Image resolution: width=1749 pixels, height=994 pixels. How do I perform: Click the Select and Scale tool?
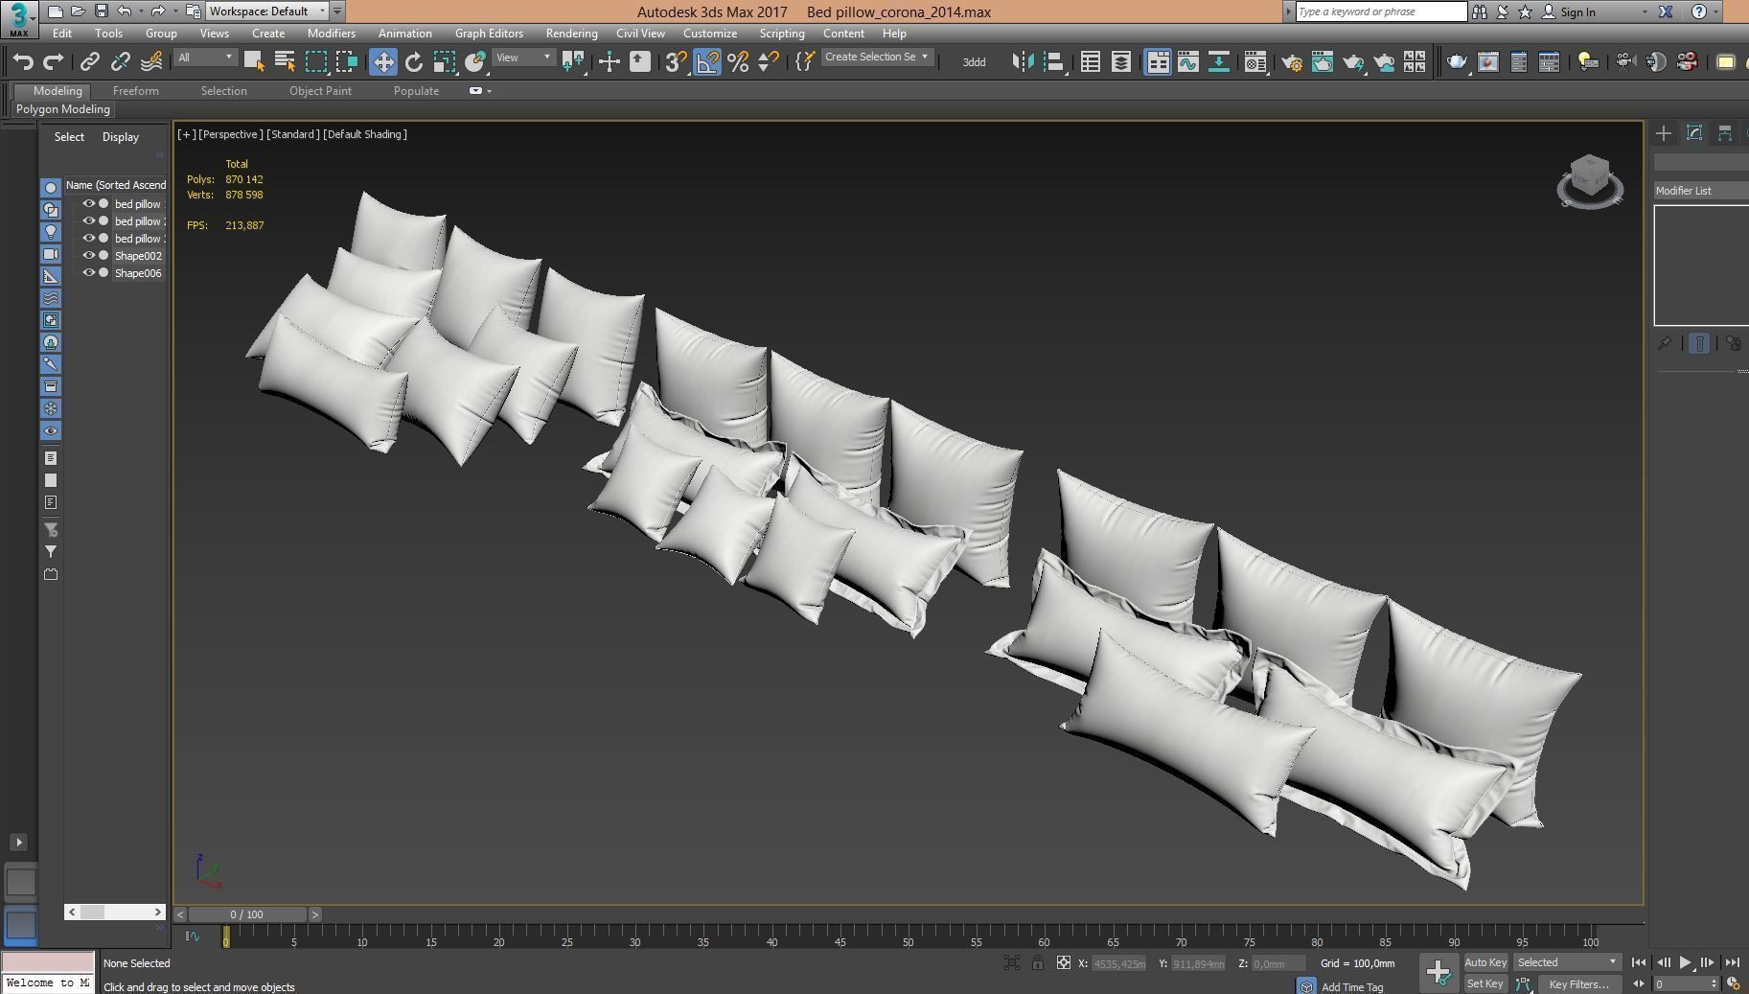coord(445,62)
